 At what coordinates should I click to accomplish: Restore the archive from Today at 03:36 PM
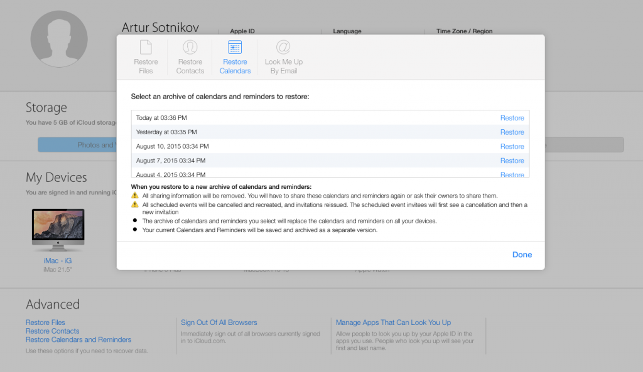(x=512, y=118)
